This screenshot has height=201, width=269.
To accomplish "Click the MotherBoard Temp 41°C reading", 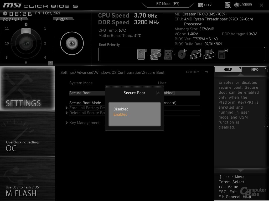I will click(x=120, y=36).
